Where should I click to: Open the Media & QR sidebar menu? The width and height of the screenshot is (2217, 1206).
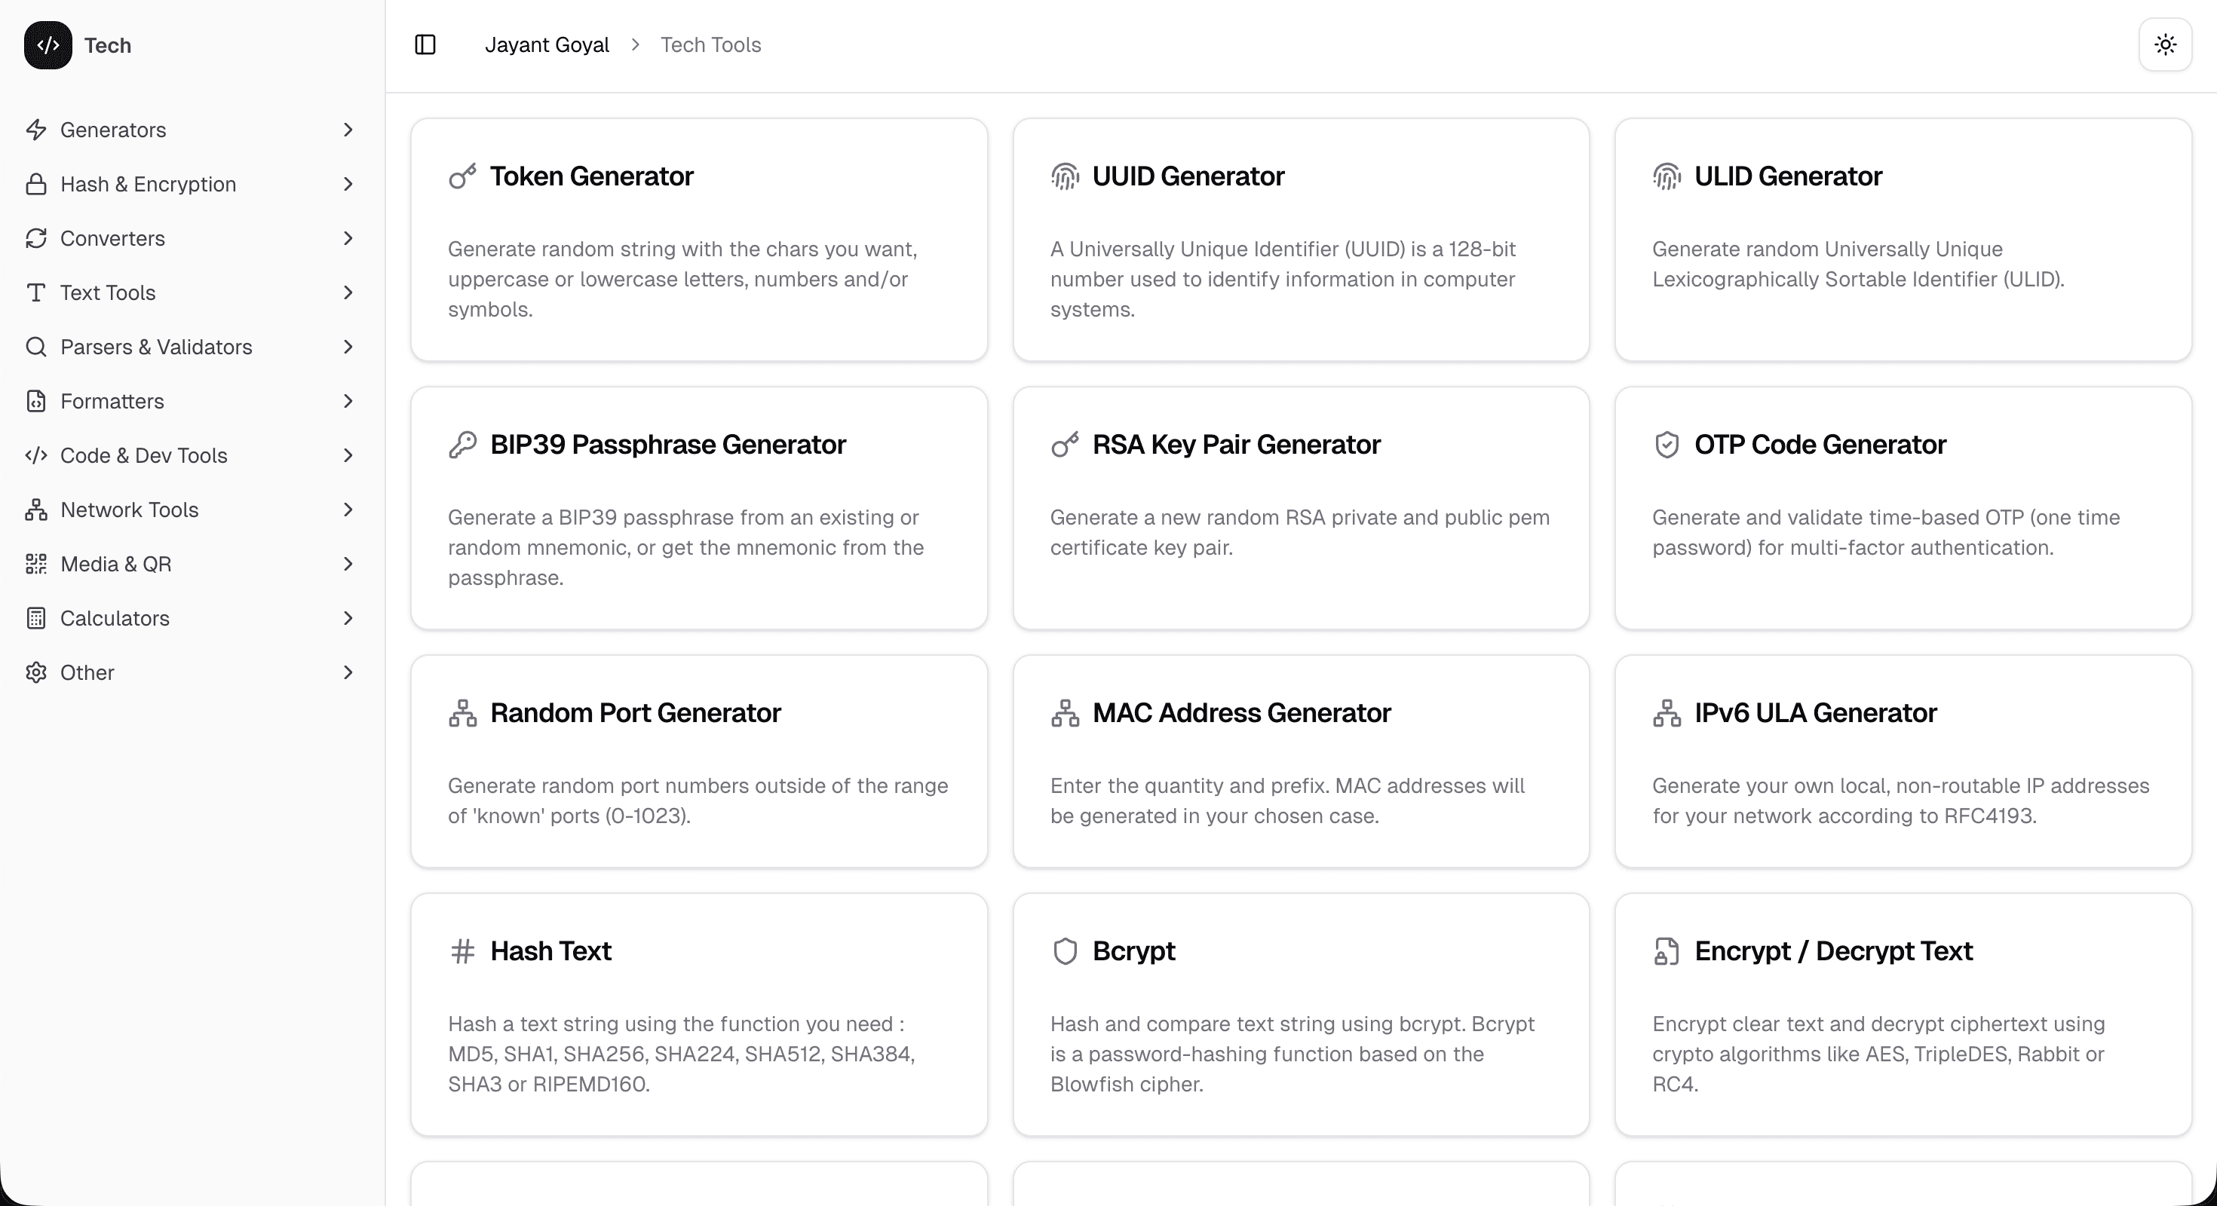point(116,565)
